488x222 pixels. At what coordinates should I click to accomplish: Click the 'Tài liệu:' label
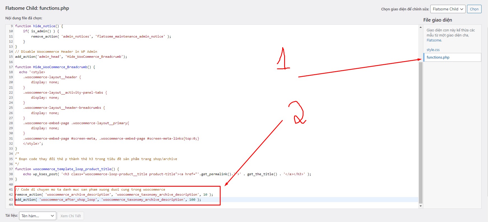coord(11,216)
